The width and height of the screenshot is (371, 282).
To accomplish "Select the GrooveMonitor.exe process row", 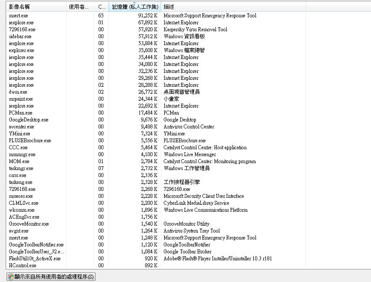I will (156, 223).
